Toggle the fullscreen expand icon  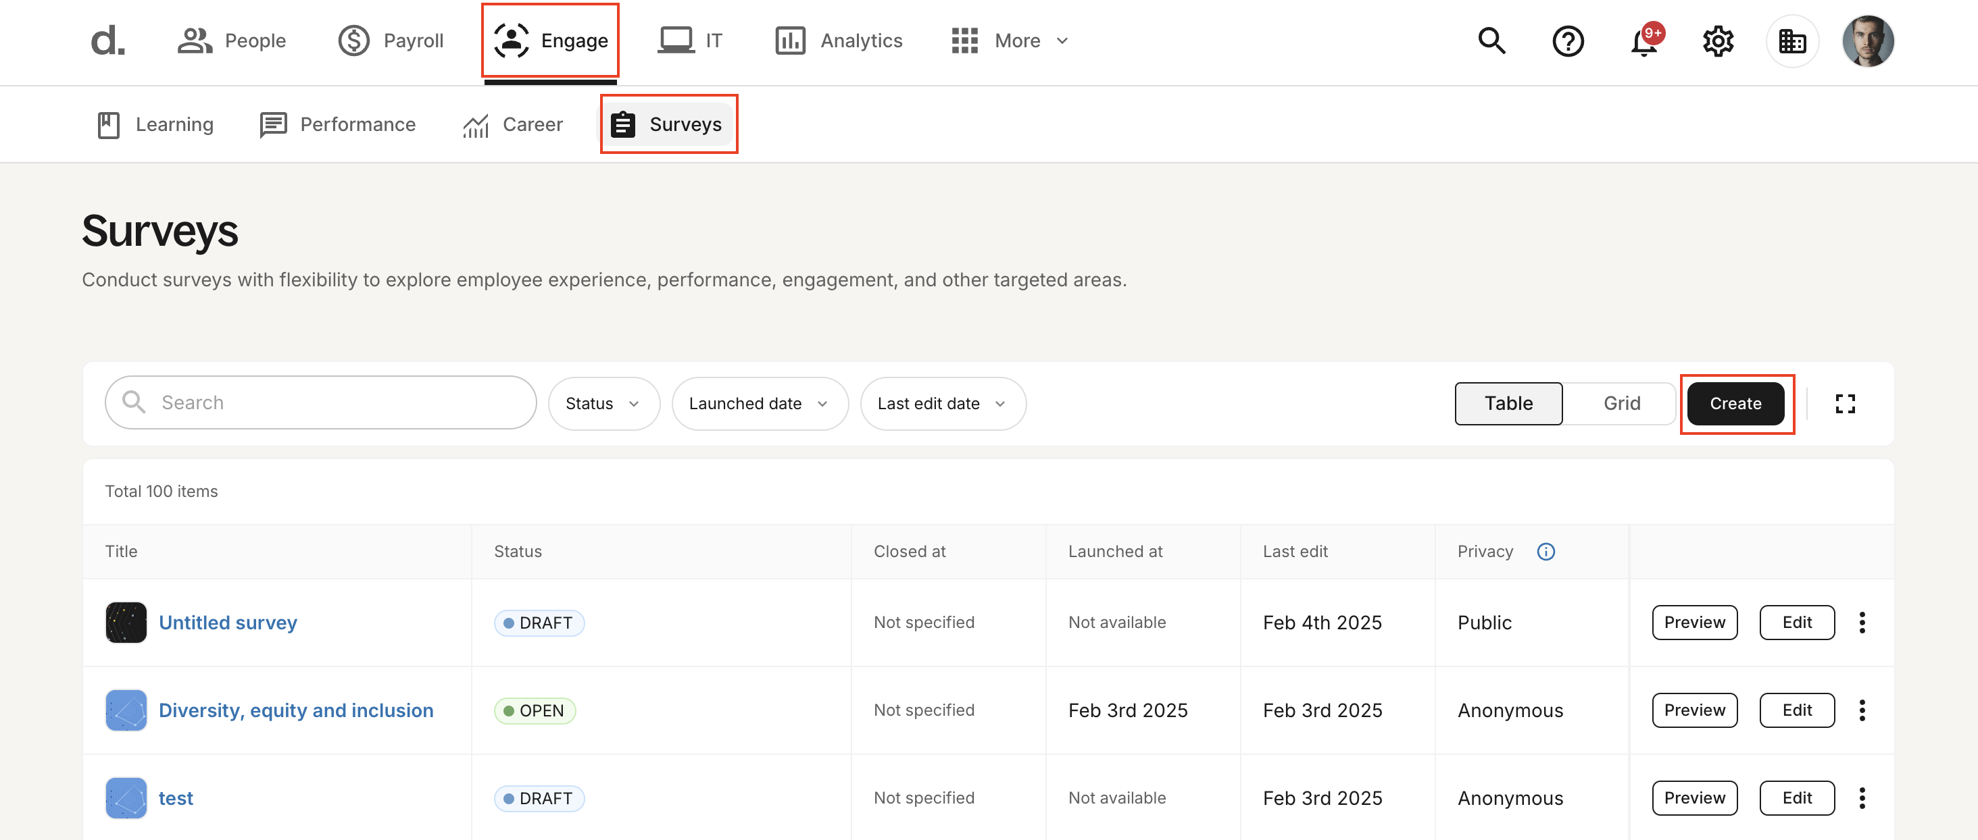tap(1844, 404)
